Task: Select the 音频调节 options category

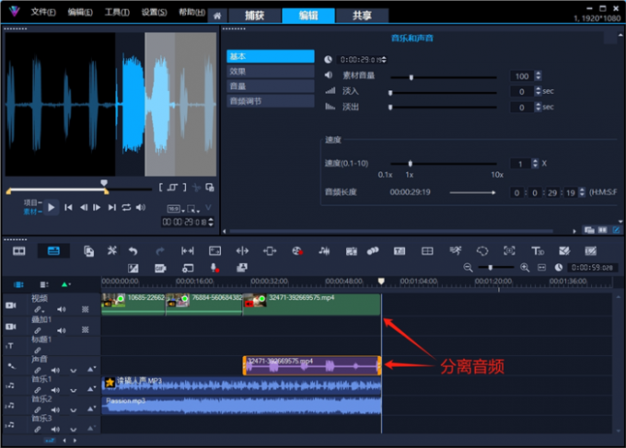Action: point(271,101)
